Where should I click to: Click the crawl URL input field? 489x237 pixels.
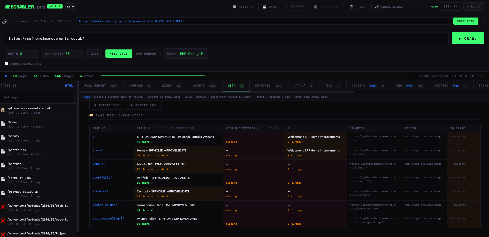[x=226, y=38]
